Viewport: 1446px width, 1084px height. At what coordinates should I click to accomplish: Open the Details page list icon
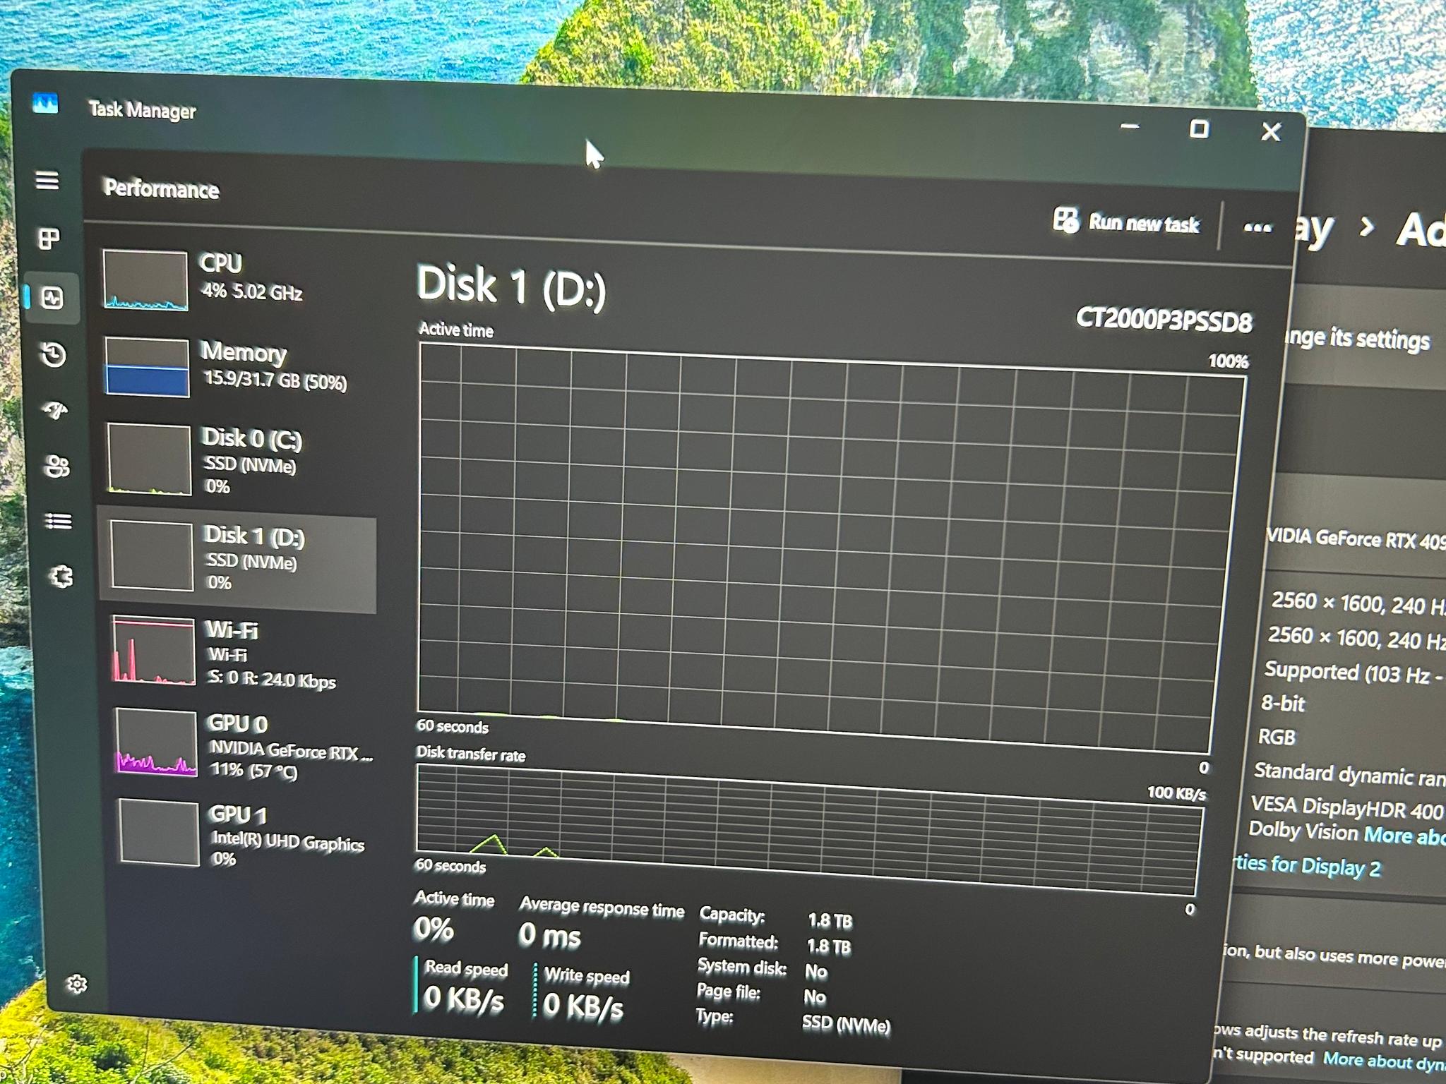coord(59,522)
